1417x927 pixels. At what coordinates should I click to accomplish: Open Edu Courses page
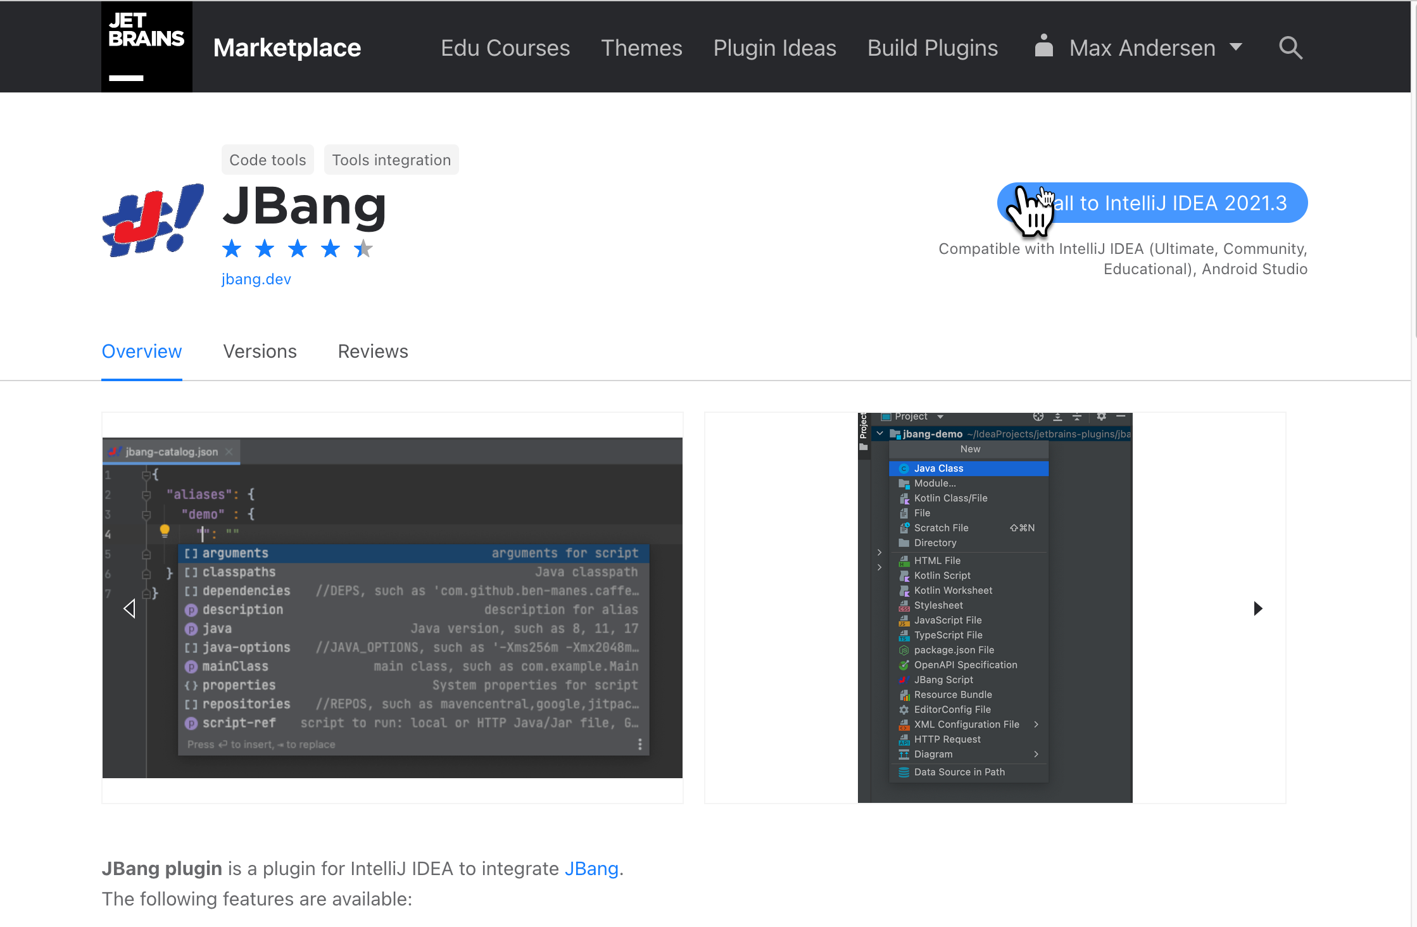click(505, 48)
